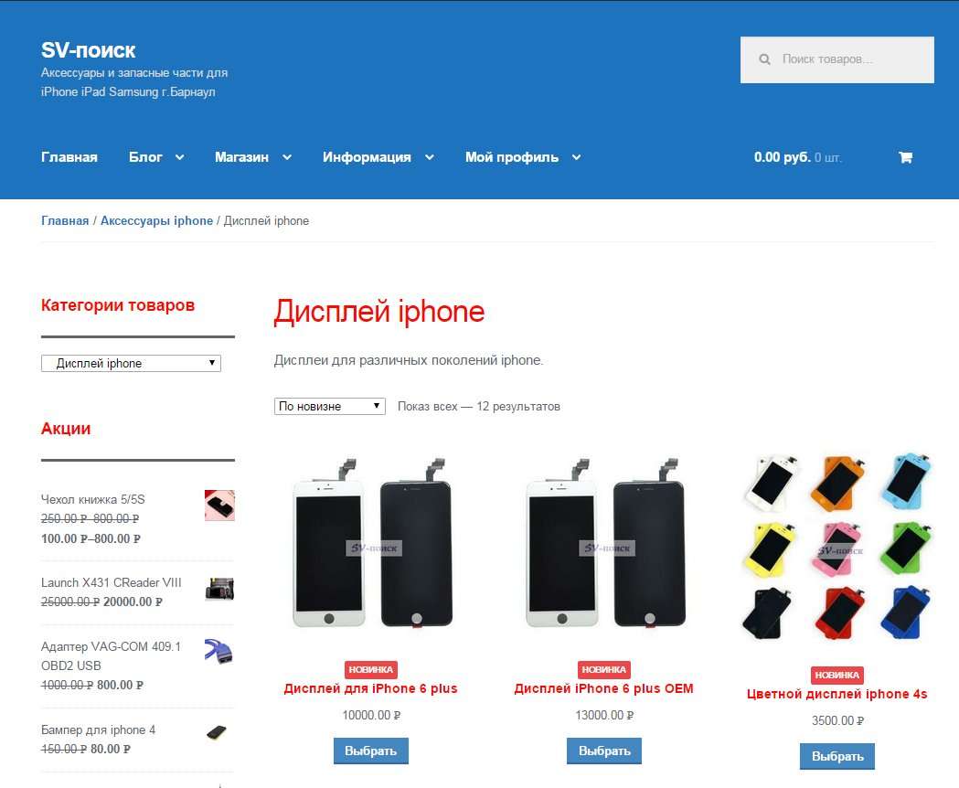The width and height of the screenshot is (959, 788).
Task: Open the Информация menu item
Action: pyautogui.click(x=367, y=157)
